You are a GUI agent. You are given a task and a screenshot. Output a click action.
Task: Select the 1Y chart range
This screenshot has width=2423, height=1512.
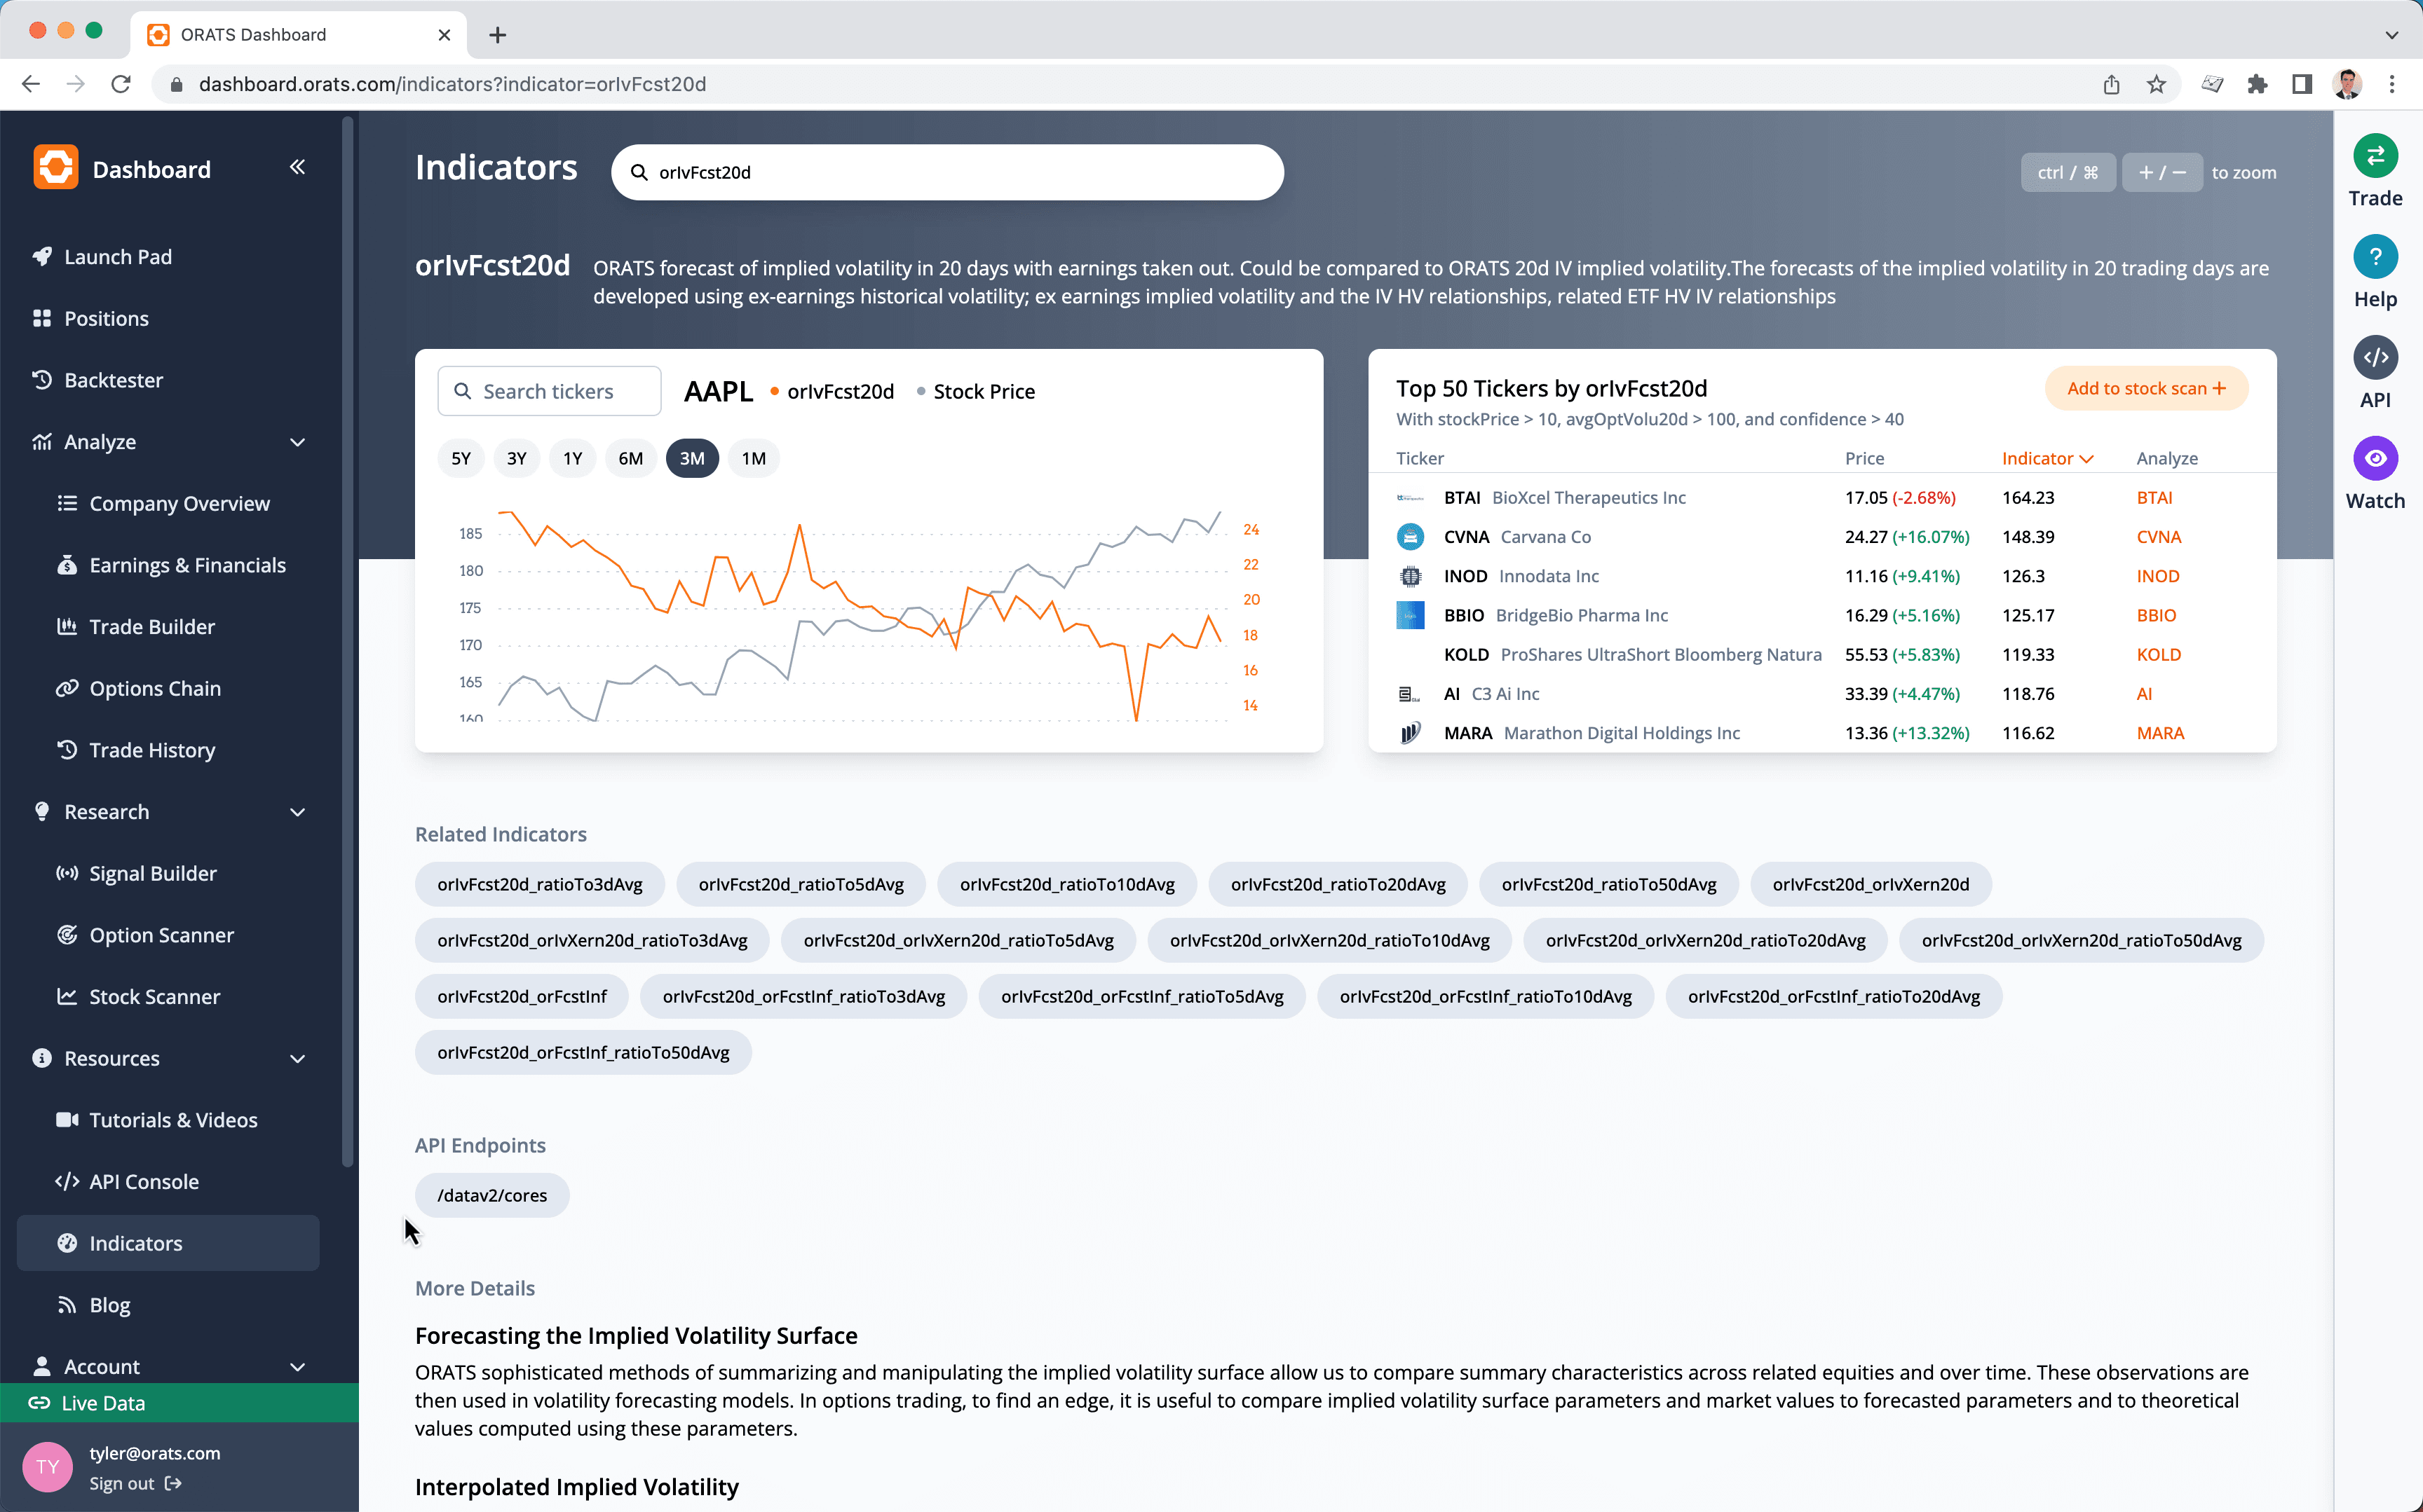[572, 458]
